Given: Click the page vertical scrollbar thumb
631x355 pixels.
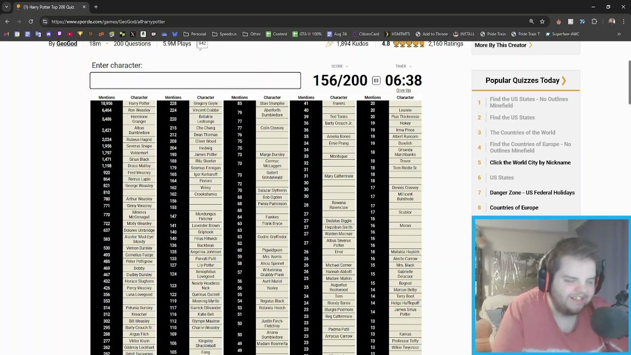Looking at the screenshot, I should pyautogui.click(x=629, y=82).
